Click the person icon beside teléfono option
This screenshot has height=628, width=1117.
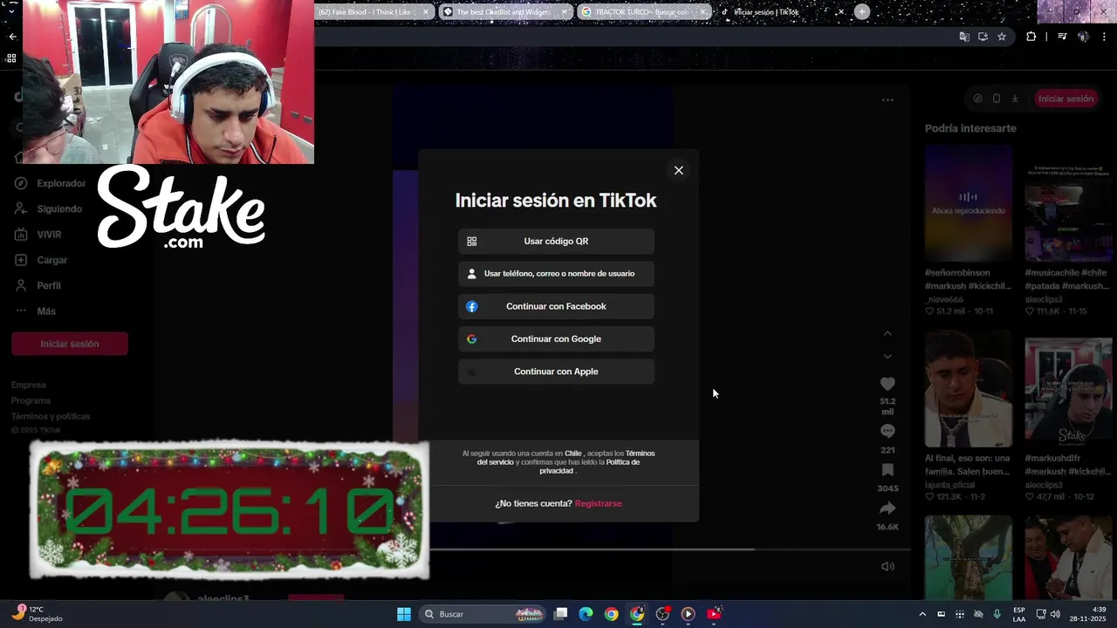pos(472,274)
